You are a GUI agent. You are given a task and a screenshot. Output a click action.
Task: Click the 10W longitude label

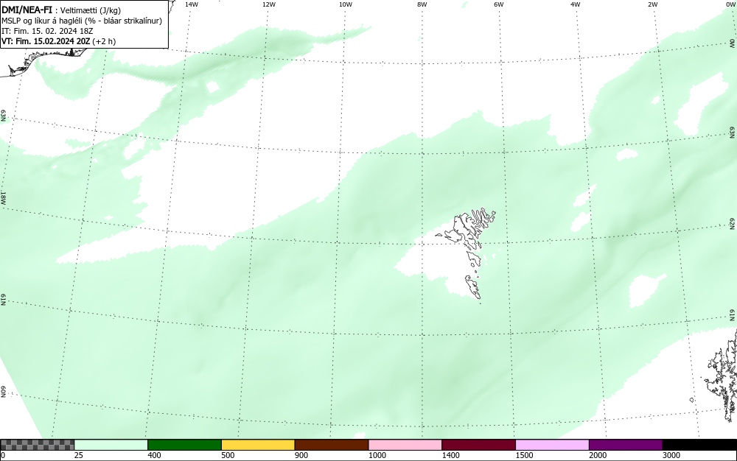click(x=346, y=4)
